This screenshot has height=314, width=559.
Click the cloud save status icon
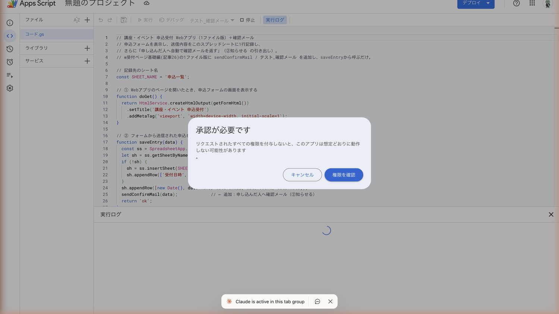coord(146,3)
